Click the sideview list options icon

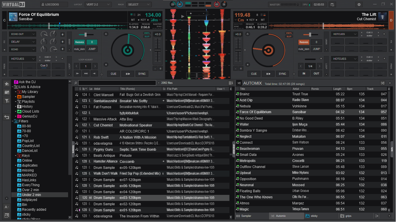point(377,216)
